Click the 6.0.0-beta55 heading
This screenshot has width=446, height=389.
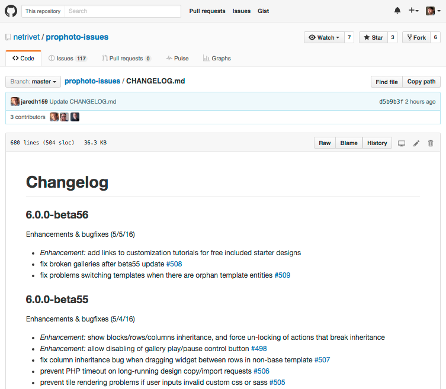coord(57,300)
